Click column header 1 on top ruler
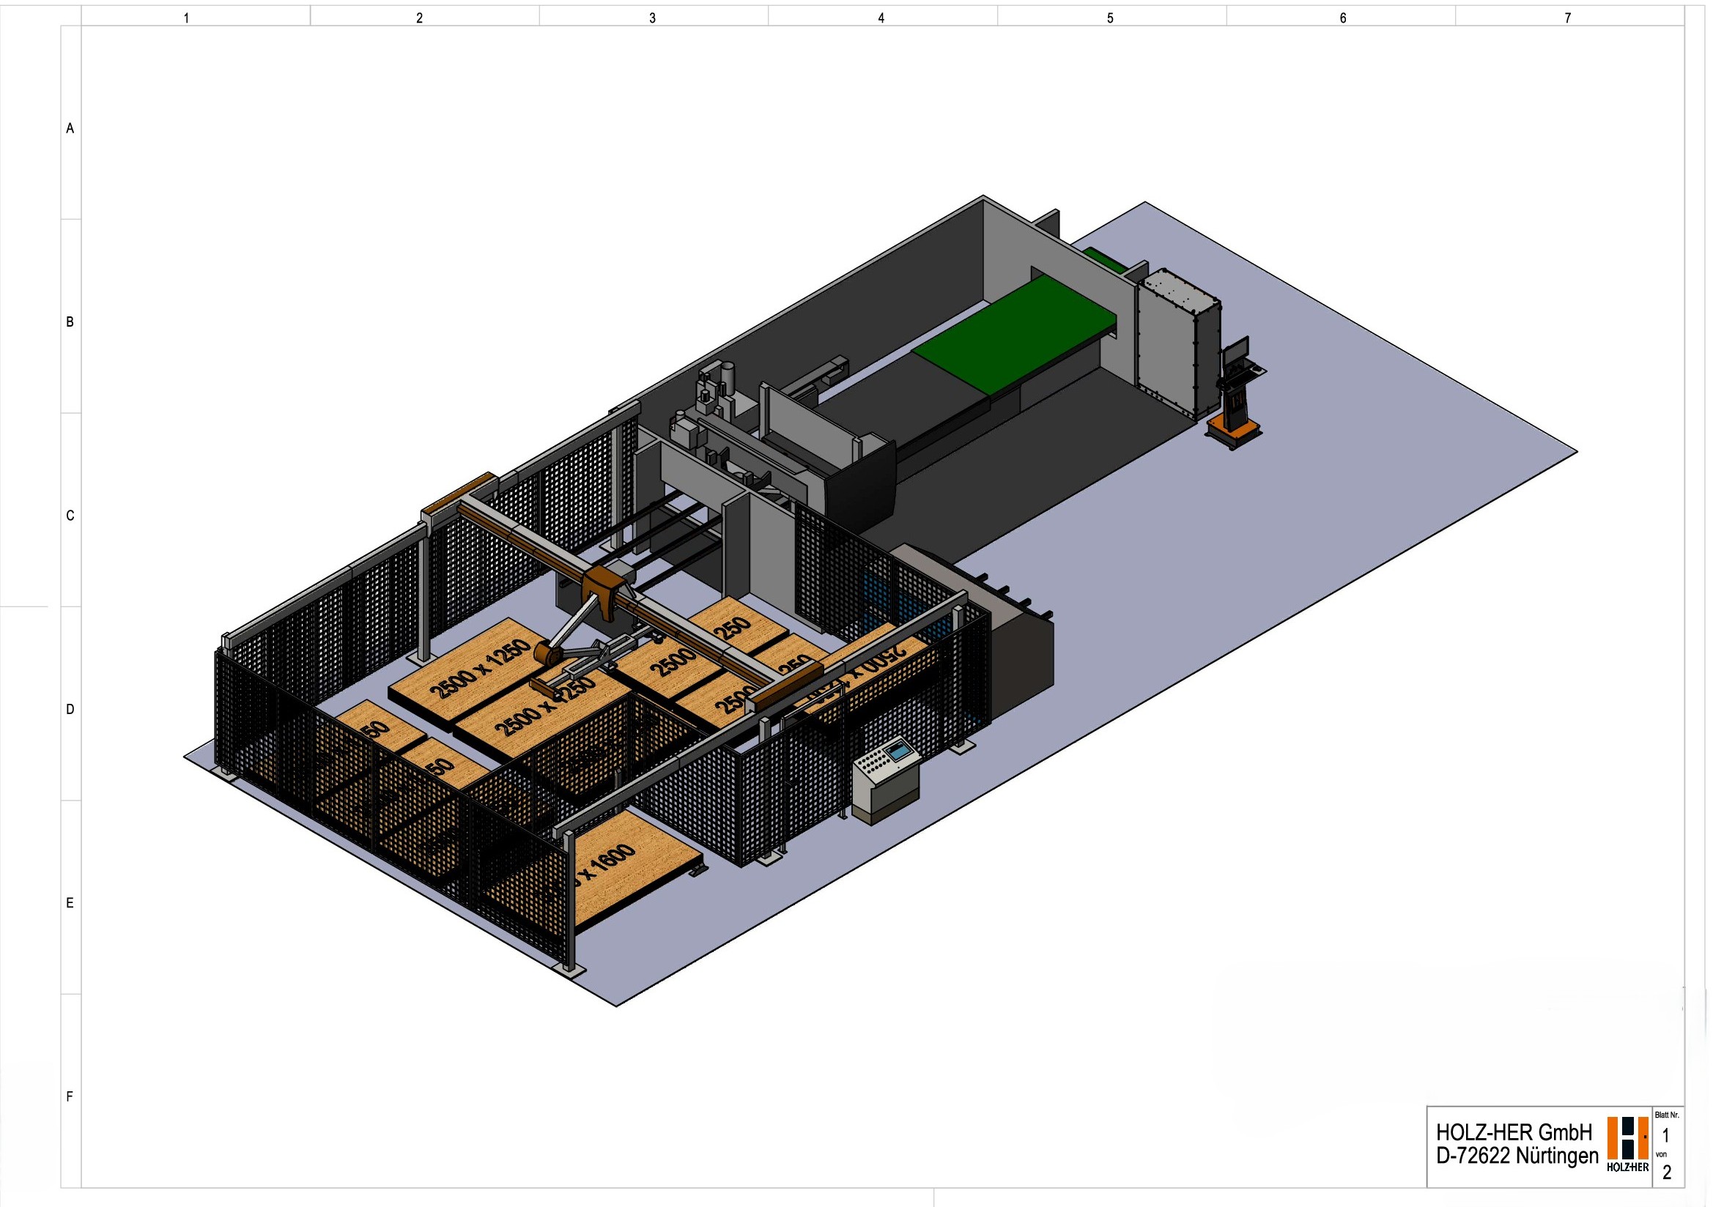 click(x=187, y=18)
